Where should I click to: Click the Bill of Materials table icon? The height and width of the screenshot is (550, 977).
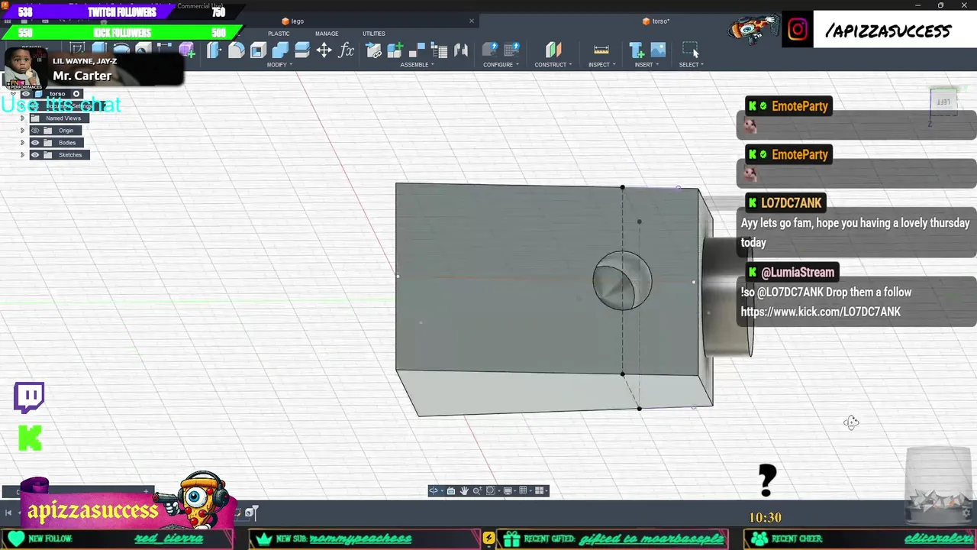(x=439, y=50)
